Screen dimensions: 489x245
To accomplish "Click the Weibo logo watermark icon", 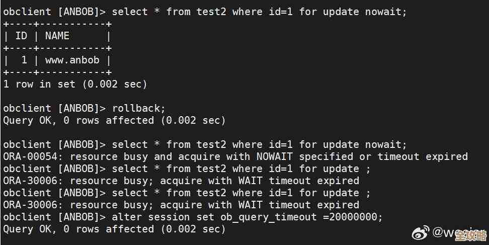I will 420,232.
